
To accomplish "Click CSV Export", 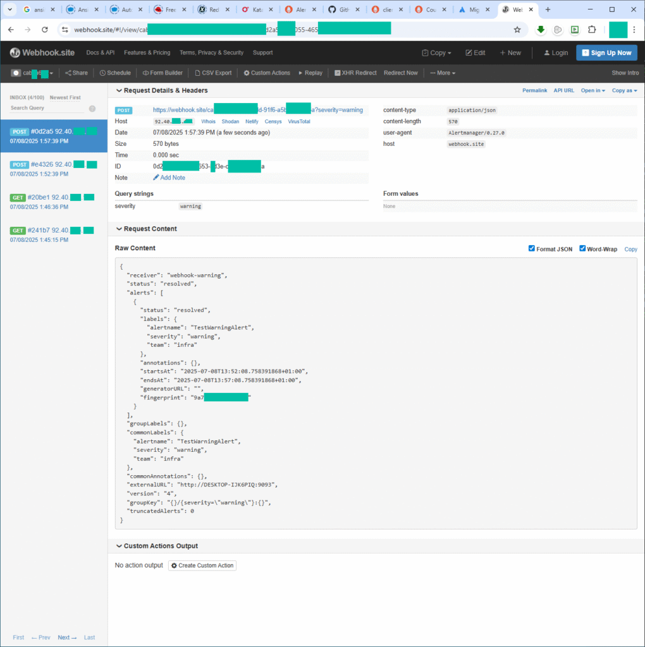I will (213, 73).
